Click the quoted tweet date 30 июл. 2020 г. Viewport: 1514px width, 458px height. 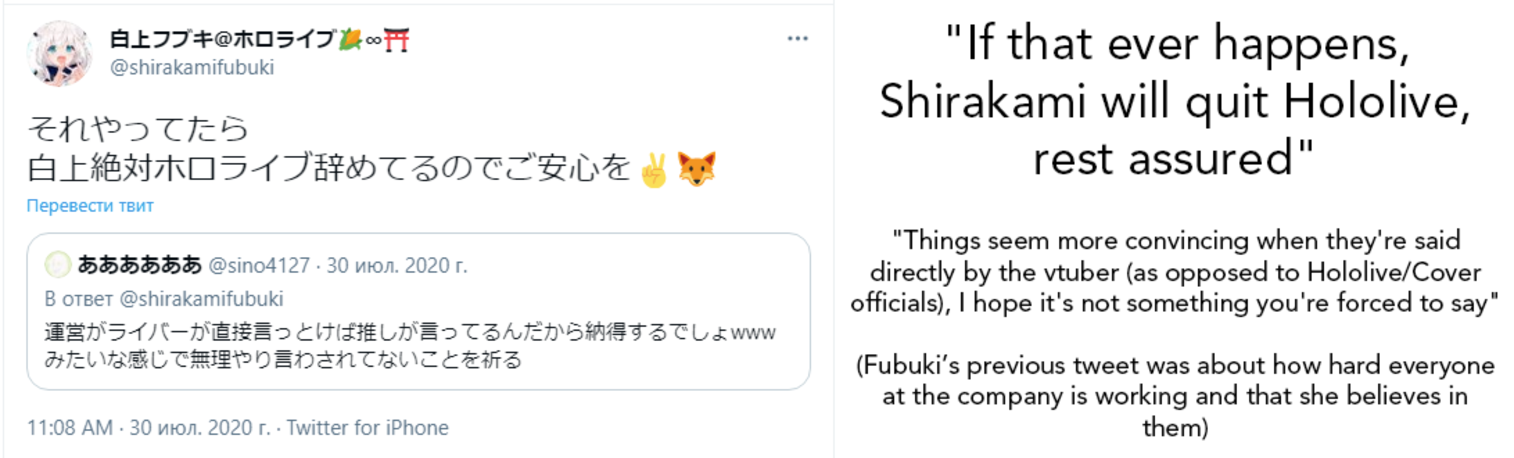click(x=397, y=266)
